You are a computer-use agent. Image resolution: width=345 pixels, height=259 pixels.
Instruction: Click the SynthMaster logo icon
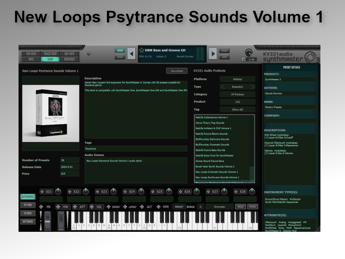(x=310, y=57)
